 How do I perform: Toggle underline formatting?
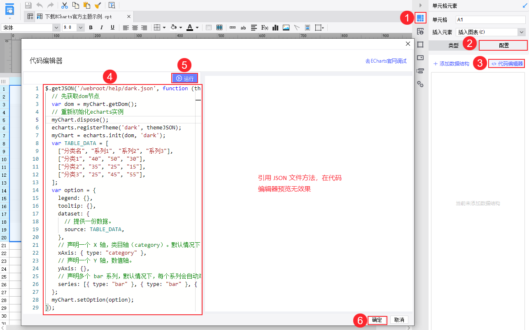(112, 28)
